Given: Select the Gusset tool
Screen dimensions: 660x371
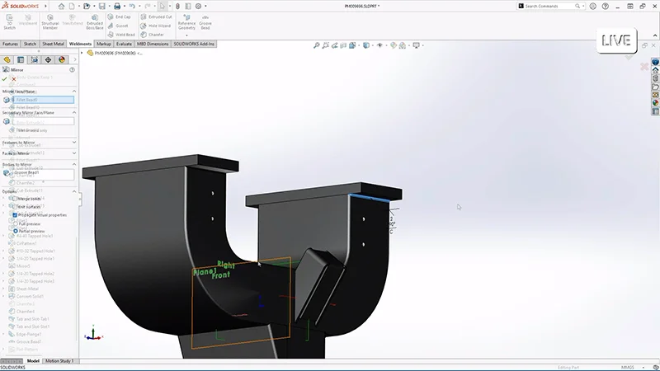Looking at the screenshot, I should pos(118,26).
